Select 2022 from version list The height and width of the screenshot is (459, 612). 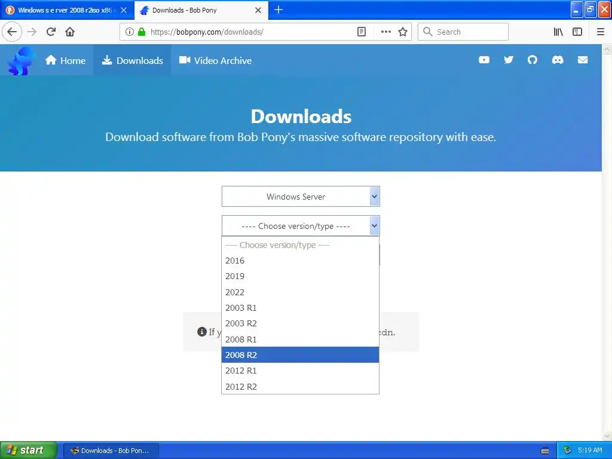(300, 292)
